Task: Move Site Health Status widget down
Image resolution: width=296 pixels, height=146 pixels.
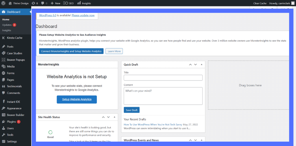Action: pyautogui.click(x=108, y=117)
